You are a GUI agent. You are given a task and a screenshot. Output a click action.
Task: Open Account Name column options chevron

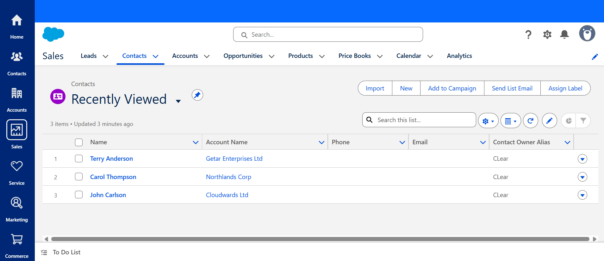321,142
